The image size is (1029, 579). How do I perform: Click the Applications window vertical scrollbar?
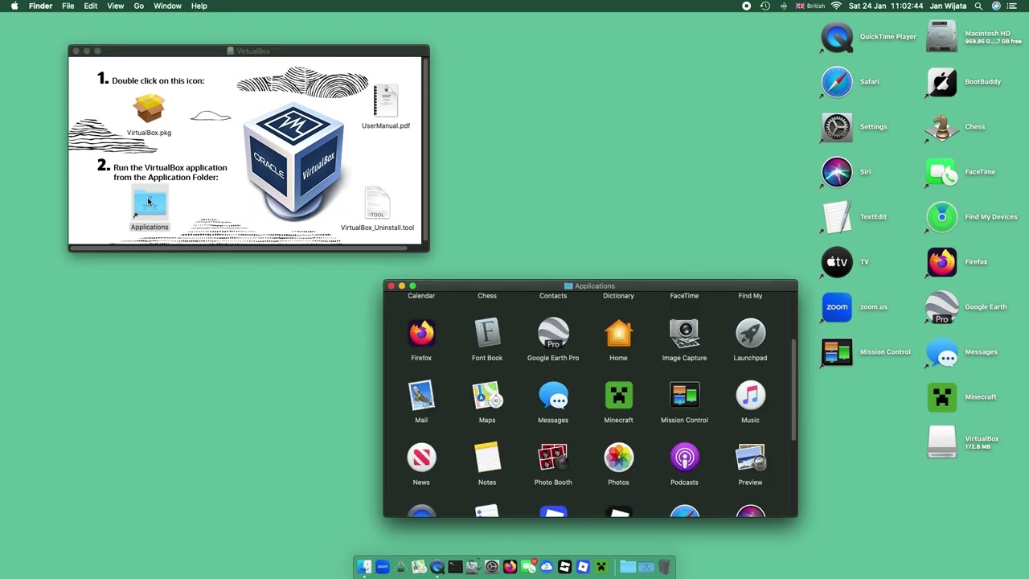click(x=794, y=389)
